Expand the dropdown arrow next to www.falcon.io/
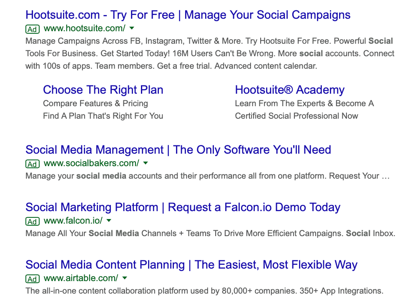 [x=109, y=220]
